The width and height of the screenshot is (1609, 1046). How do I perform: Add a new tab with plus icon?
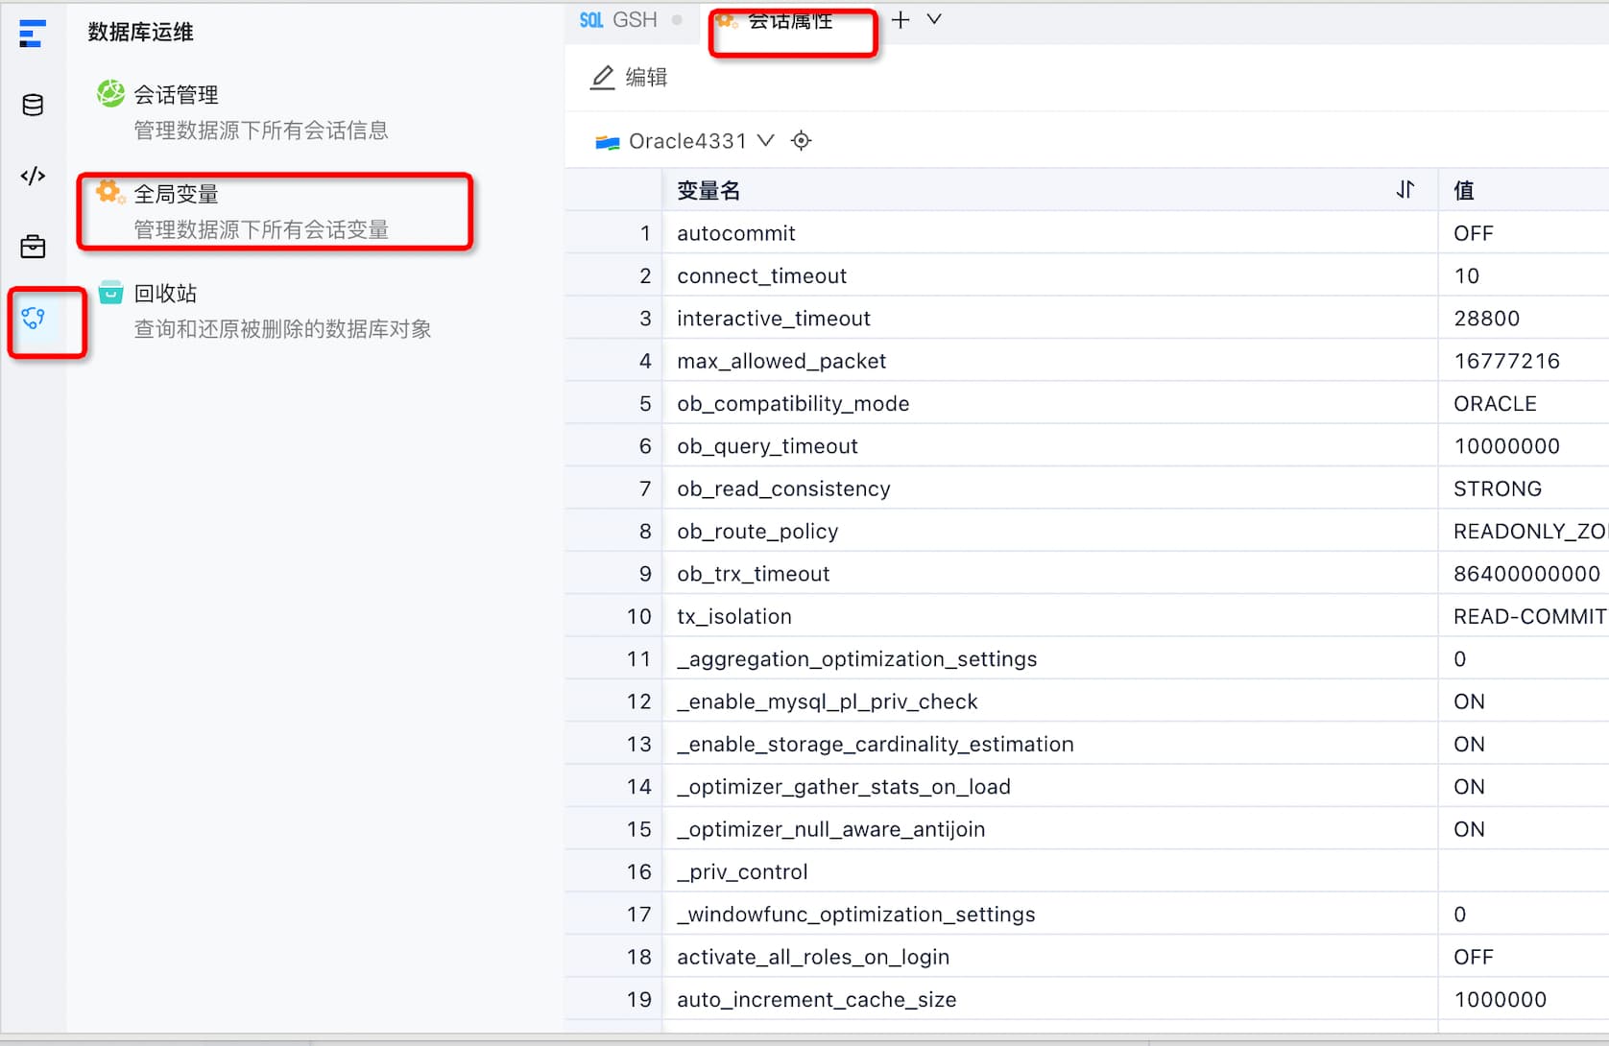[x=901, y=19]
